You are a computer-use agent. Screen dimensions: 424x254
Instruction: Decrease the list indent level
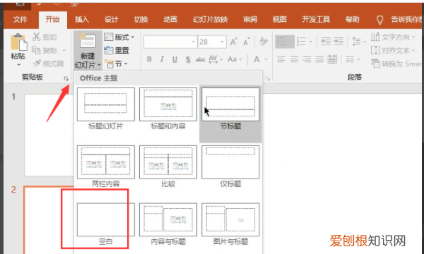pyautogui.click(x=326, y=42)
